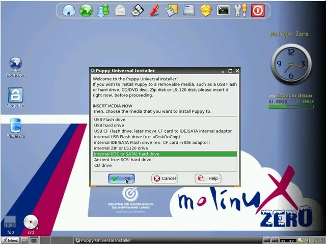Click the Espacio disco usage bar
The image size is (326, 244).
click(x=291, y=107)
